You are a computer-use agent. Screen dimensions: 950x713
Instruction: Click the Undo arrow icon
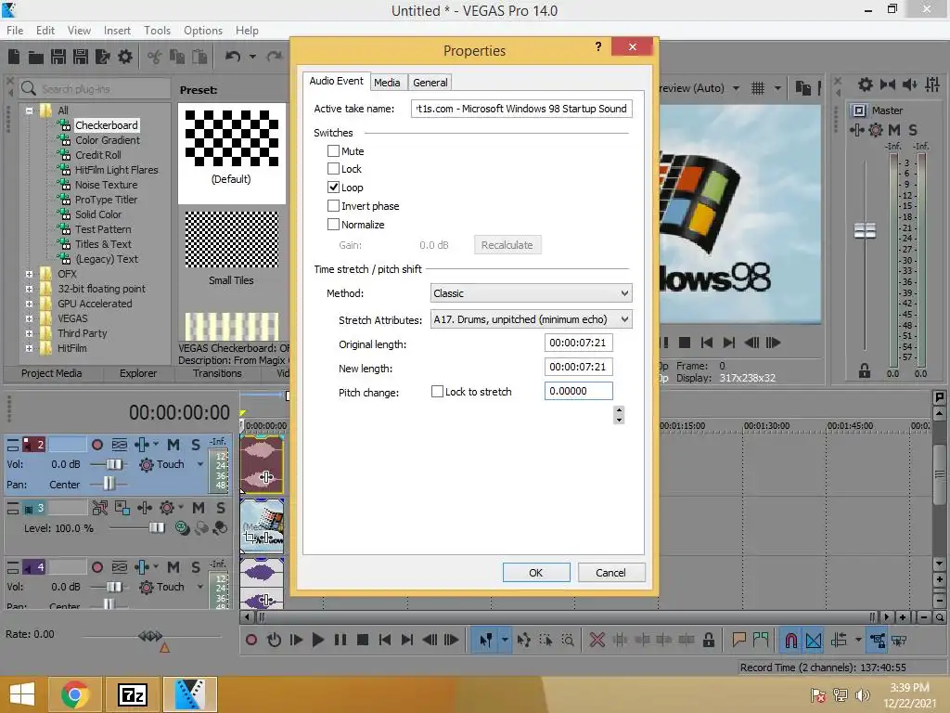coord(233,57)
